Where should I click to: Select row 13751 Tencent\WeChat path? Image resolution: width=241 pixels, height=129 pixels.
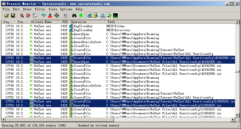click(145, 93)
